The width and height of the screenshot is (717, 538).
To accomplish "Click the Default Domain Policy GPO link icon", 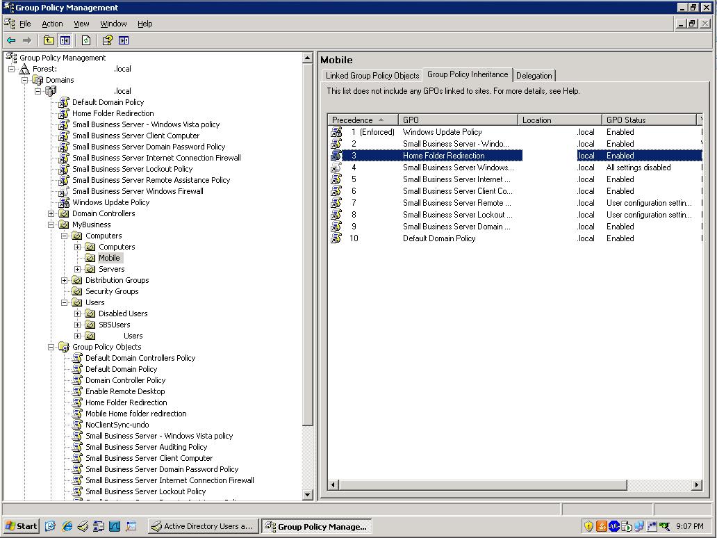I will 64,102.
